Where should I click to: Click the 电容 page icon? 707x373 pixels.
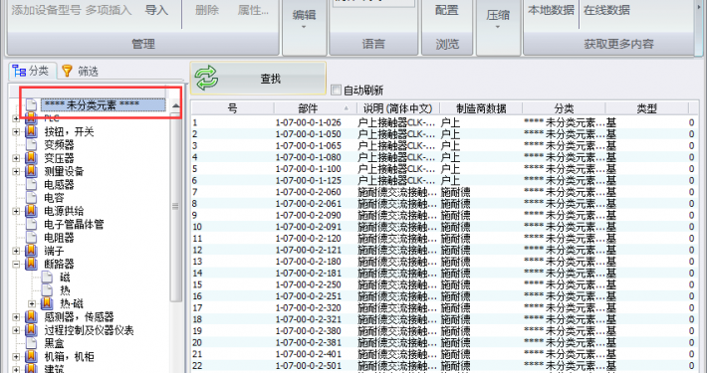31,197
